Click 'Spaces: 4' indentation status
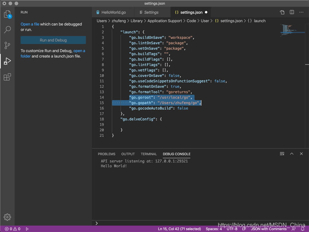The width and height of the screenshot is (309, 232). pyautogui.click(x=214, y=229)
